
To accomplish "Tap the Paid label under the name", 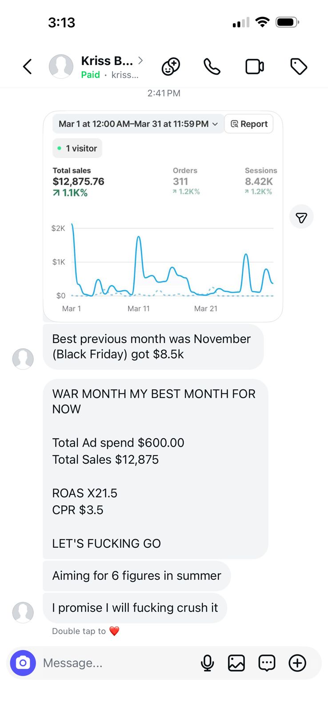I will pos(90,75).
